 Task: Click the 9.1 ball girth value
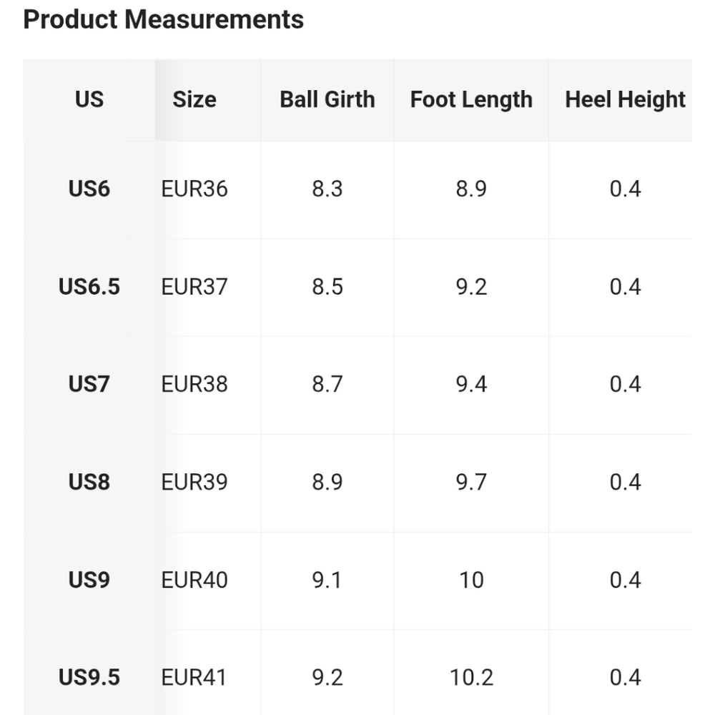pos(327,580)
